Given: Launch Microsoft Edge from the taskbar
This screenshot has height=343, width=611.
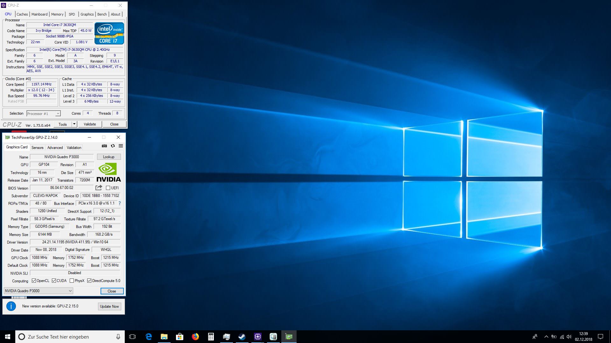Looking at the screenshot, I should pyautogui.click(x=149, y=337).
